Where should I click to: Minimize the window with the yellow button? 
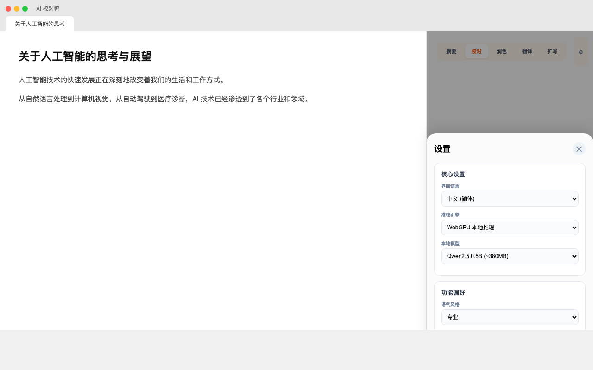(x=17, y=9)
